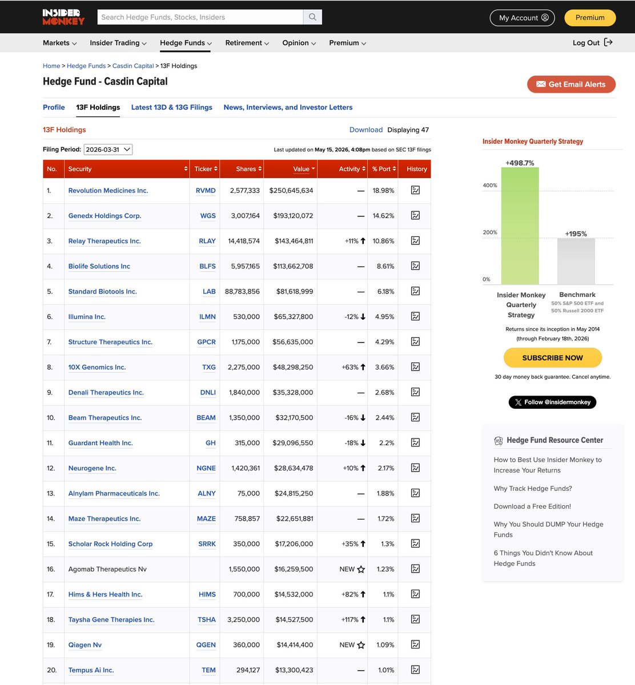
Task: Open history chart for Qiagen Nv
Action: point(416,644)
